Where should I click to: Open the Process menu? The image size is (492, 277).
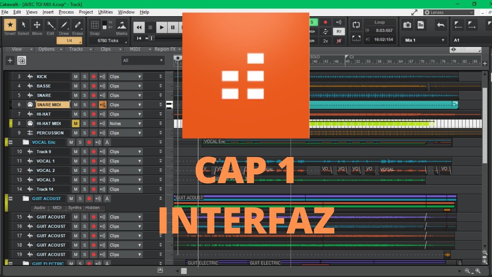(66, 12)
